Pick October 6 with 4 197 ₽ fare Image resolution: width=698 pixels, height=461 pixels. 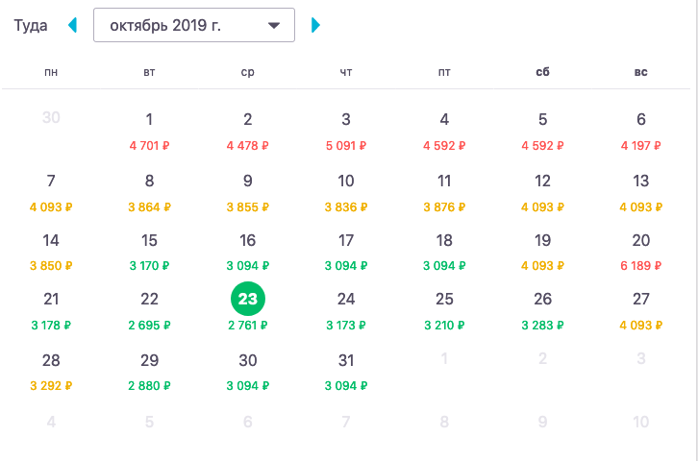(641, 130)
